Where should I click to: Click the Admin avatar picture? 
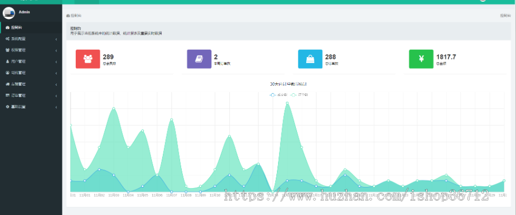[x=9, y=13]
